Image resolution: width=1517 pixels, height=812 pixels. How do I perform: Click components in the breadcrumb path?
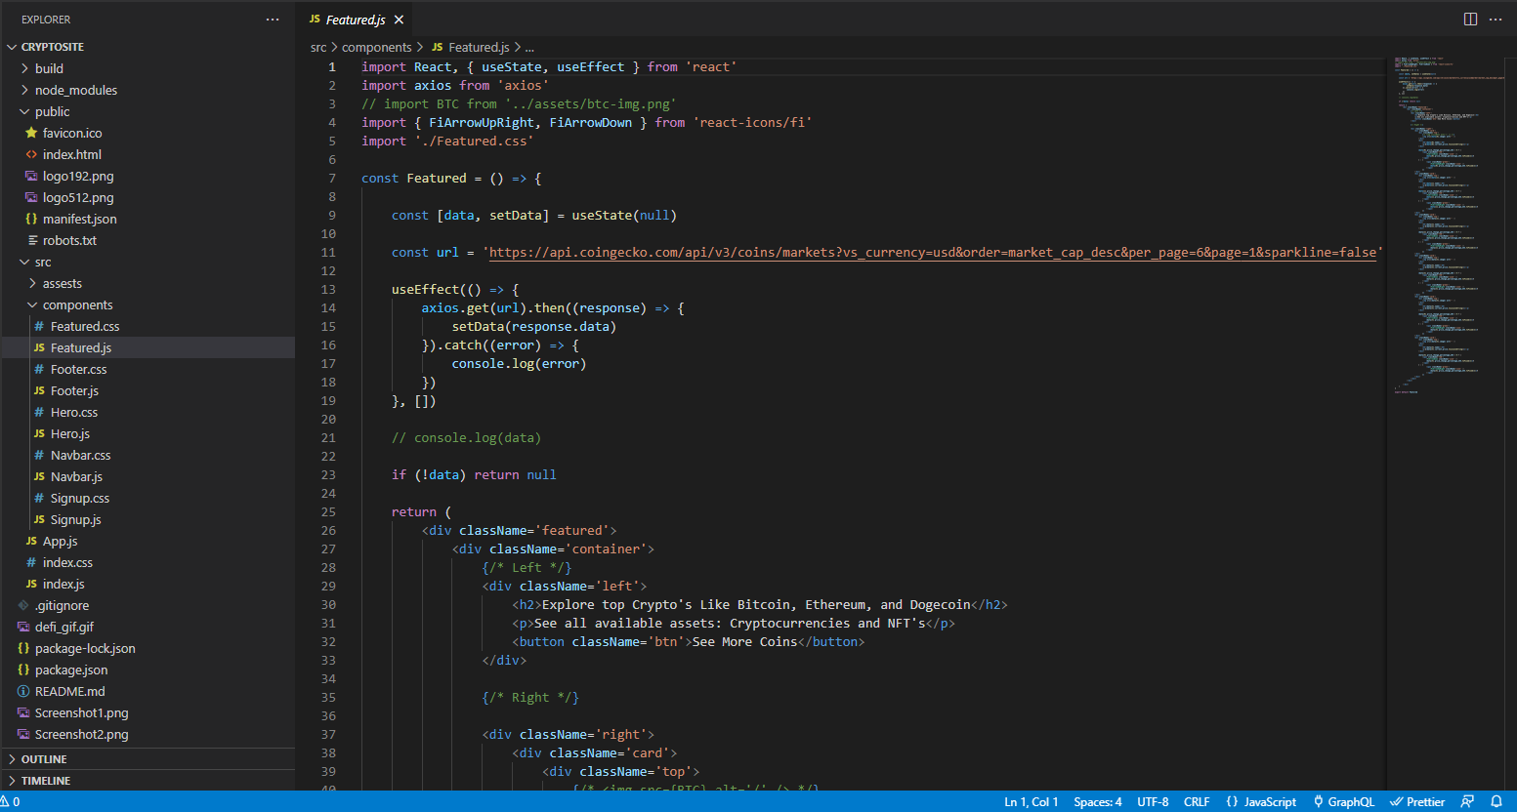coord(377,47)
